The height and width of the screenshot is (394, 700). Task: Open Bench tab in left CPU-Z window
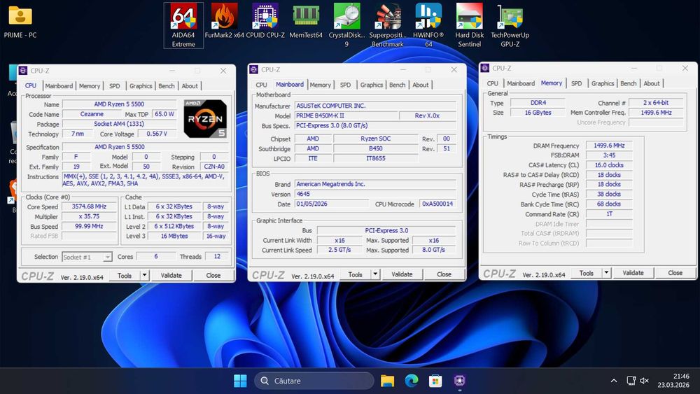tap(167, 85)
